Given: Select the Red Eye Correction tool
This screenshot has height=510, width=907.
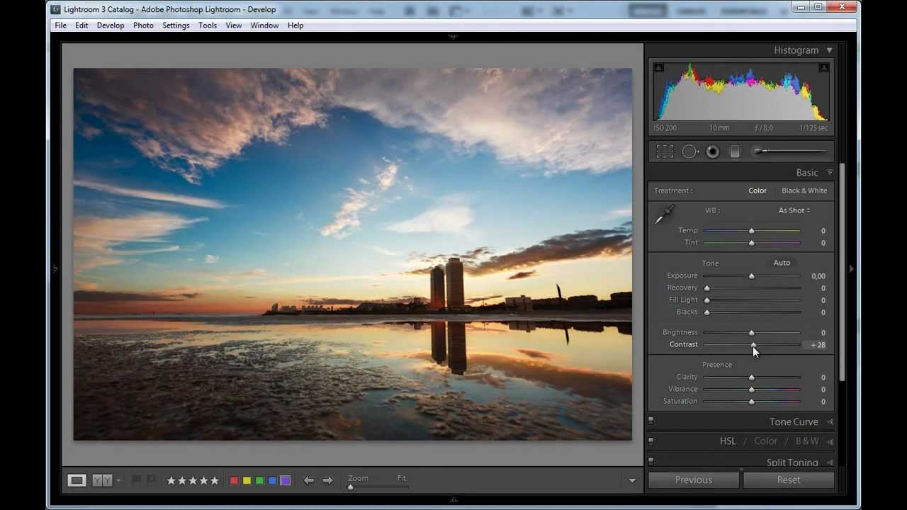Looking at the screenshot, I should point(713,152).
